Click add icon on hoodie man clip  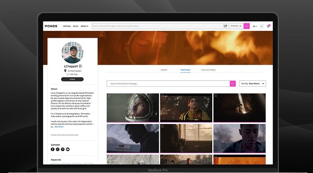(x=216, y=126)
